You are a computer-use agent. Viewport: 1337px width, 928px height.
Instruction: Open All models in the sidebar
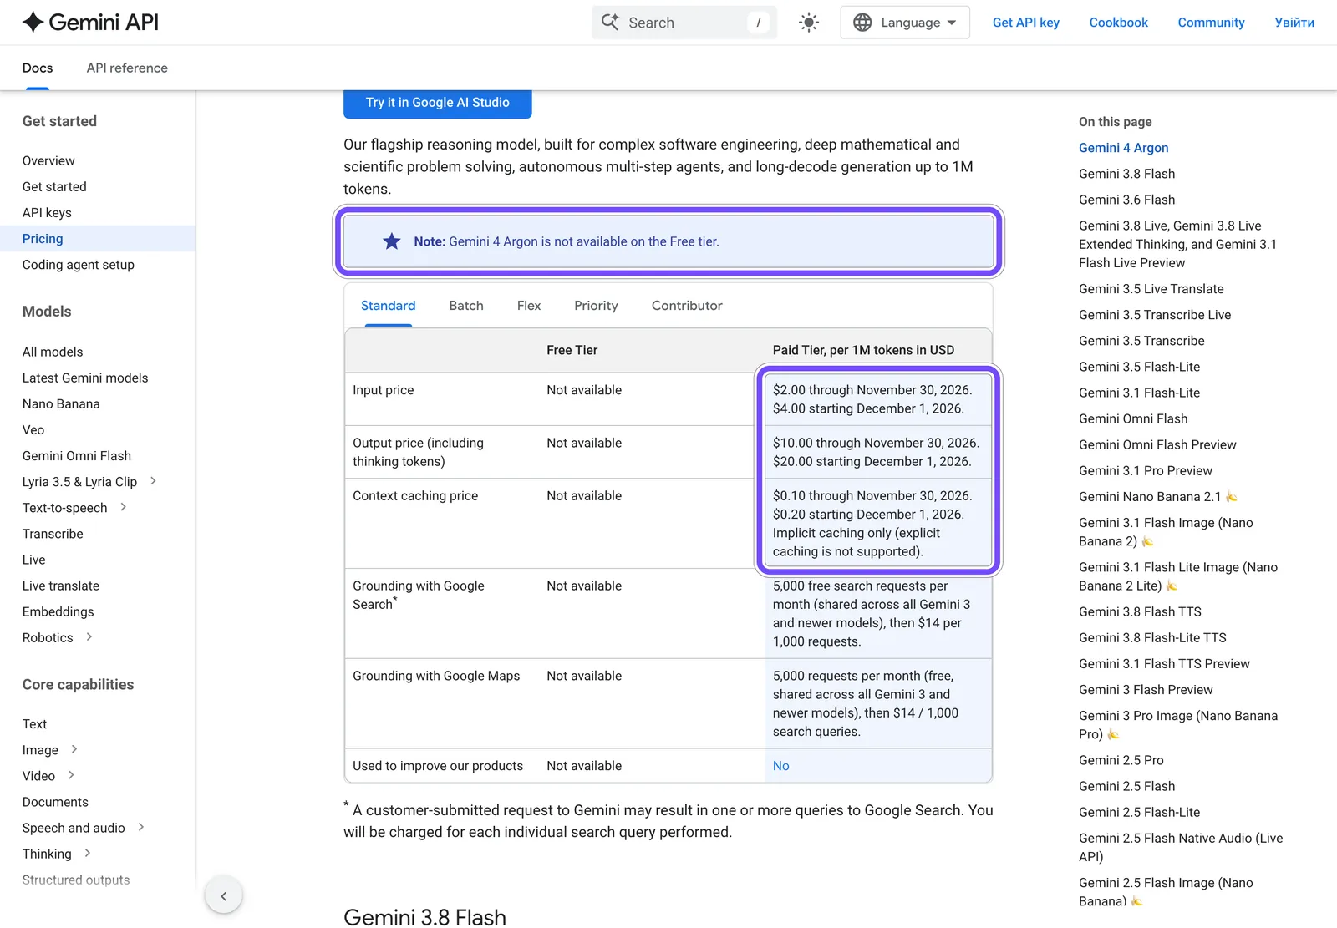(53, 352)
